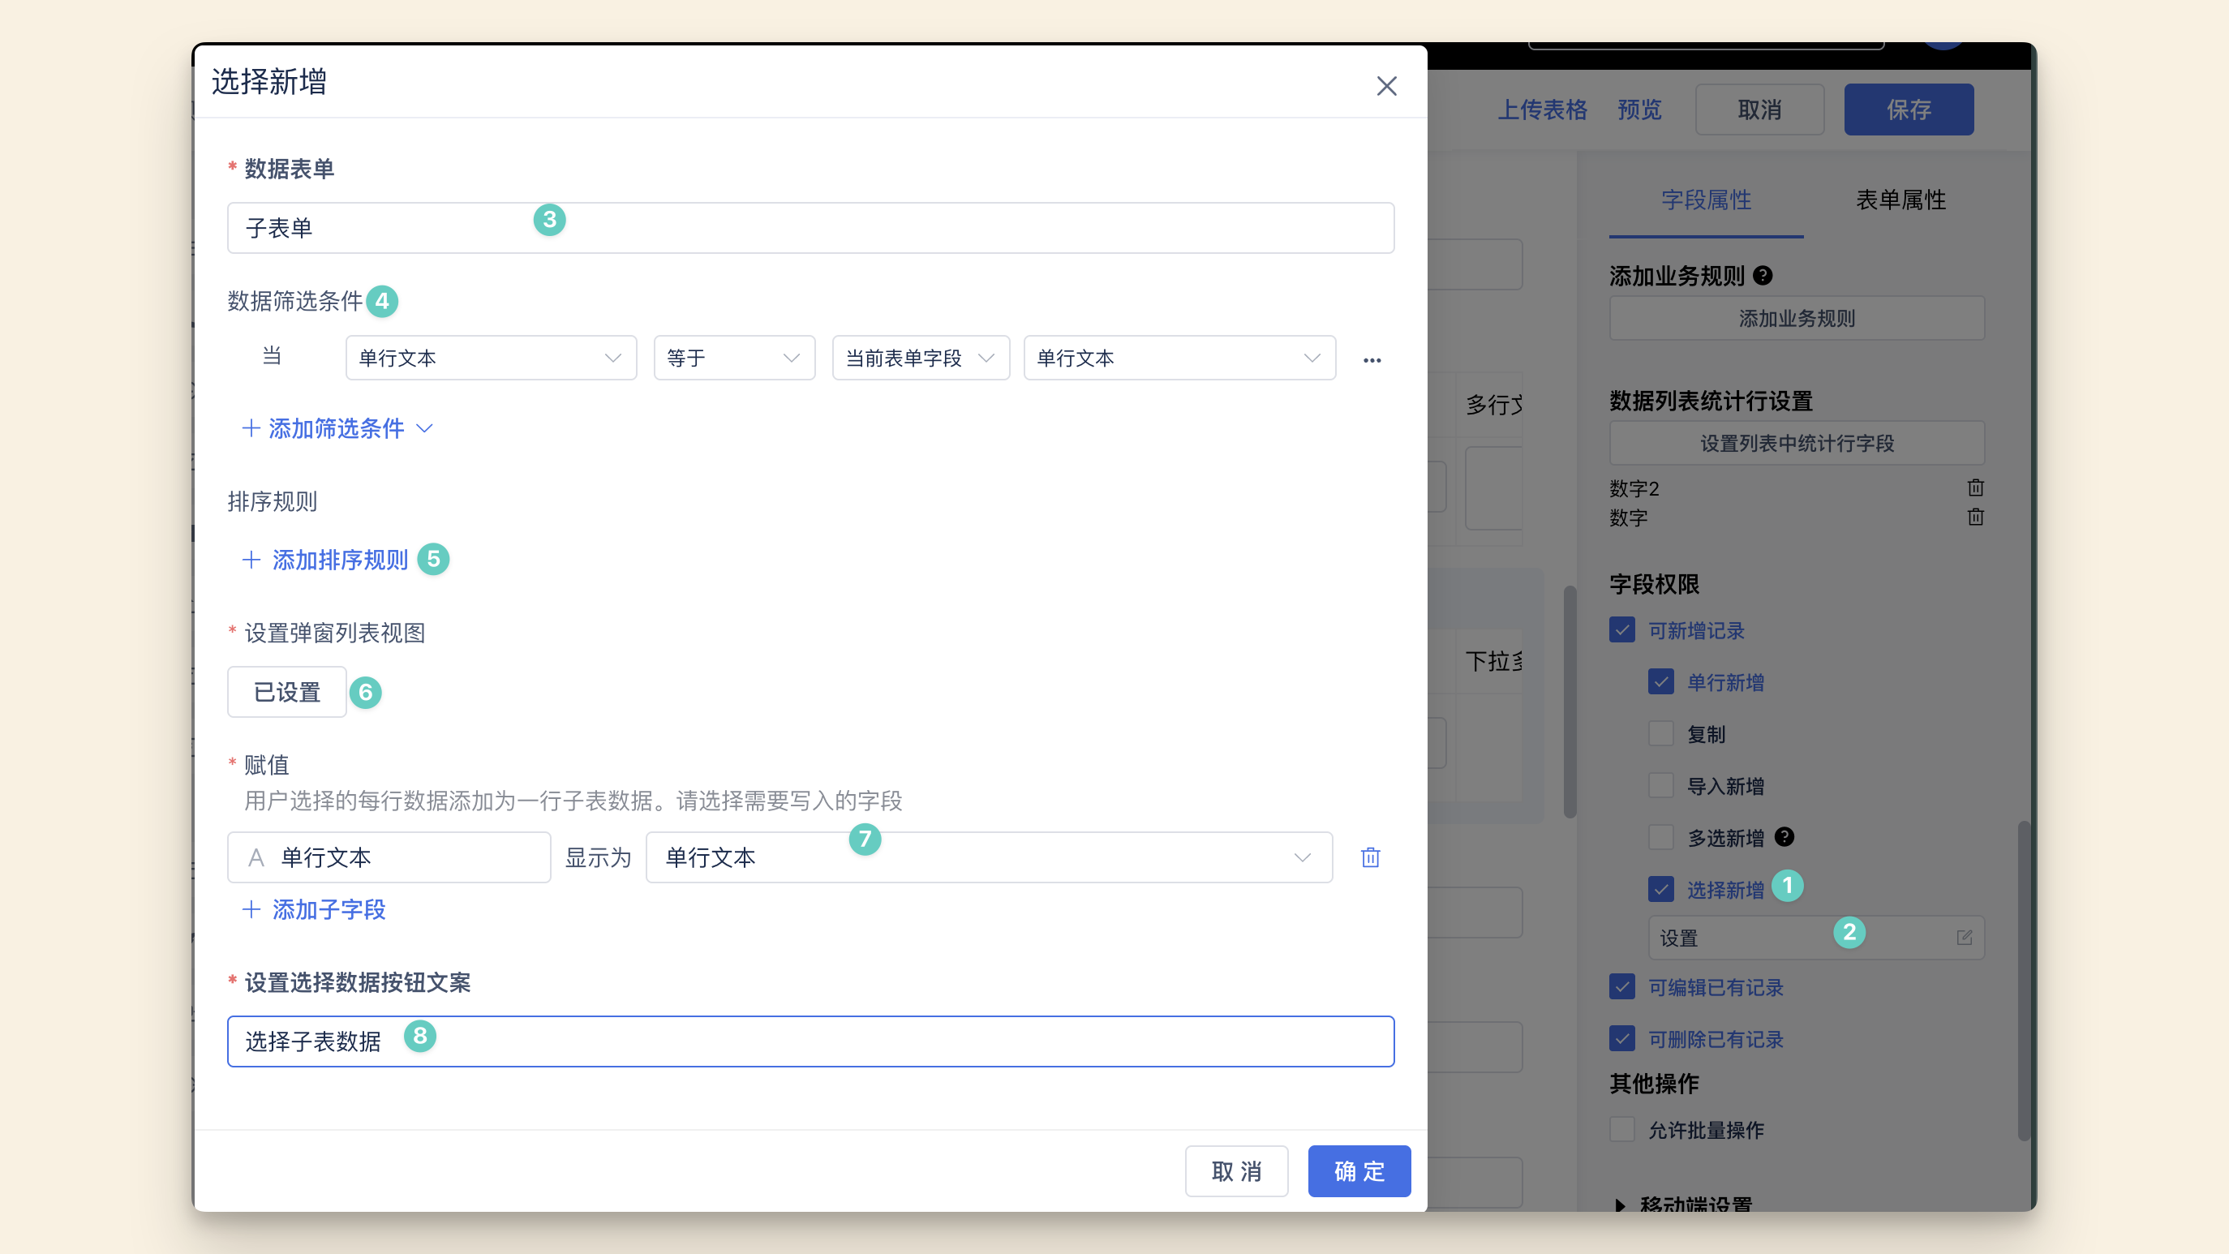Screen dimensions: 2229x1254
Task: Toggle the 复制 checkbox
Action: click(x=1660, y=734)
